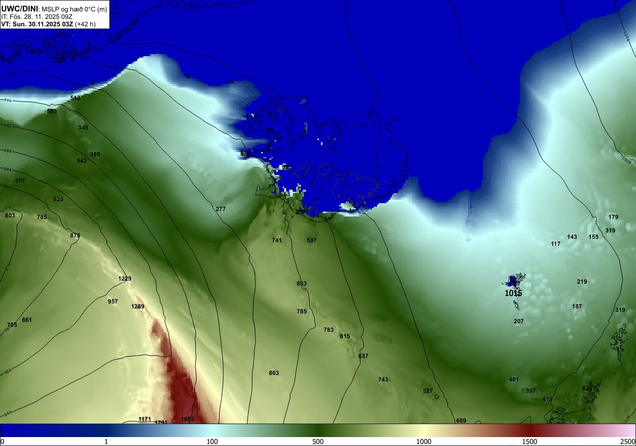Click the '992' isobar label
Screen dimensions: 636x446
(x=7, y=126)
